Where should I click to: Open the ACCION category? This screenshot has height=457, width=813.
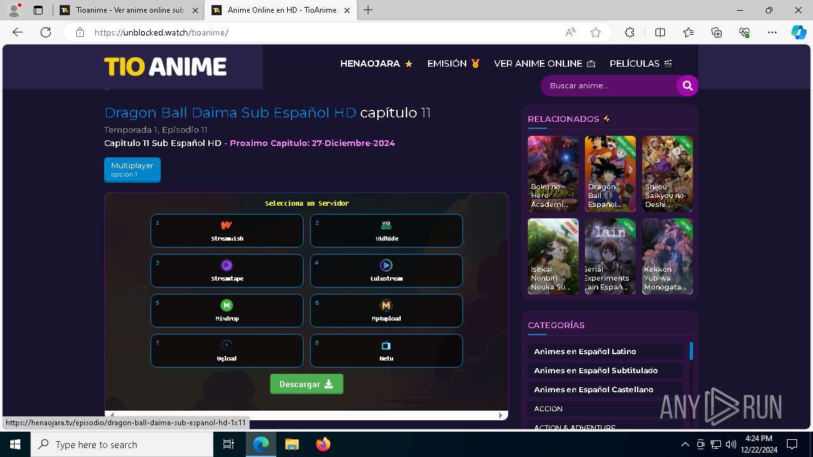[x=605, y=409]
